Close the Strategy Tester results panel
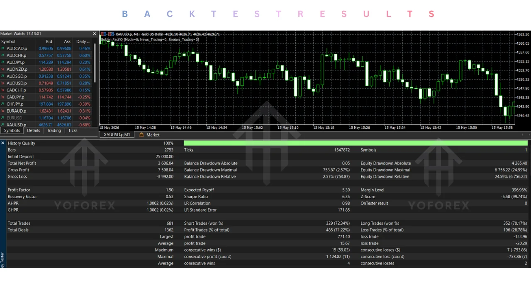Viewport: 531px width, 298px height. point(2,143)
